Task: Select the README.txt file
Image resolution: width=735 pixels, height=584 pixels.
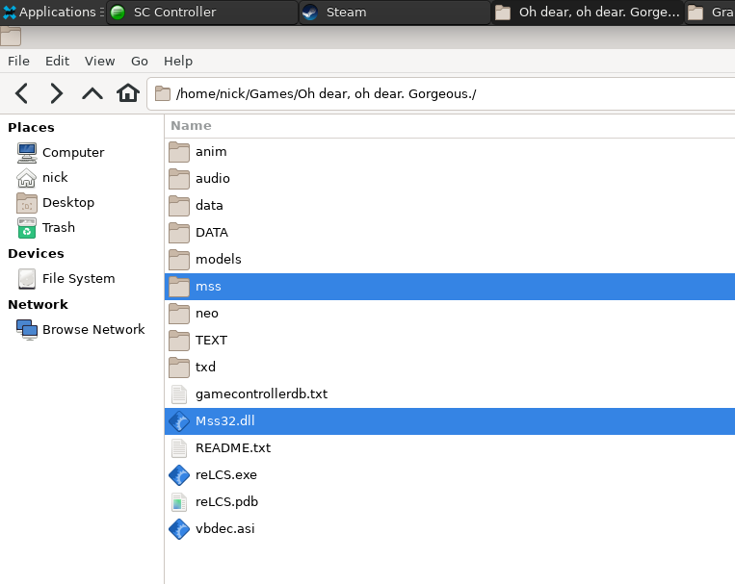Action: [x=232, y=448]
